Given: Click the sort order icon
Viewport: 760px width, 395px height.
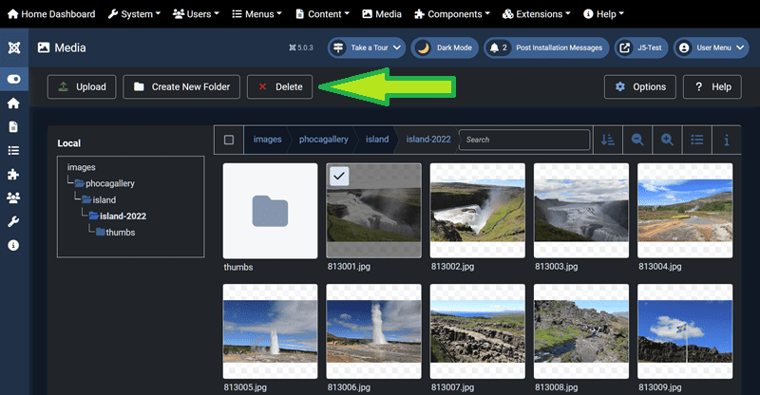Looking at the screenshot, I should pos(608,140).
